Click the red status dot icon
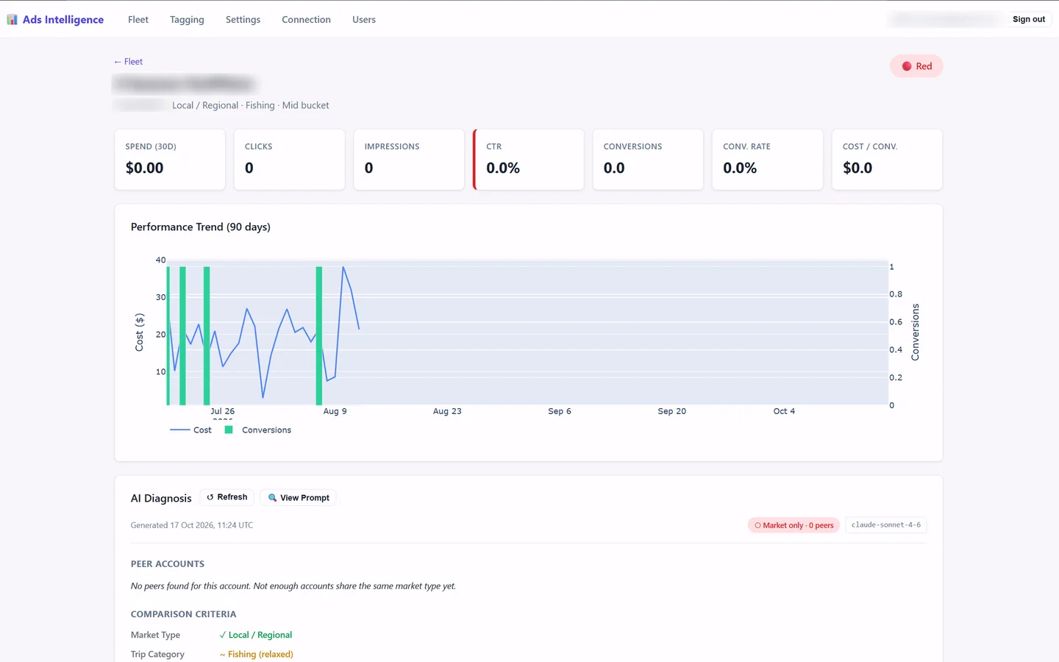This screenshot has height=662, width=1059. click(x=907, y=66)
